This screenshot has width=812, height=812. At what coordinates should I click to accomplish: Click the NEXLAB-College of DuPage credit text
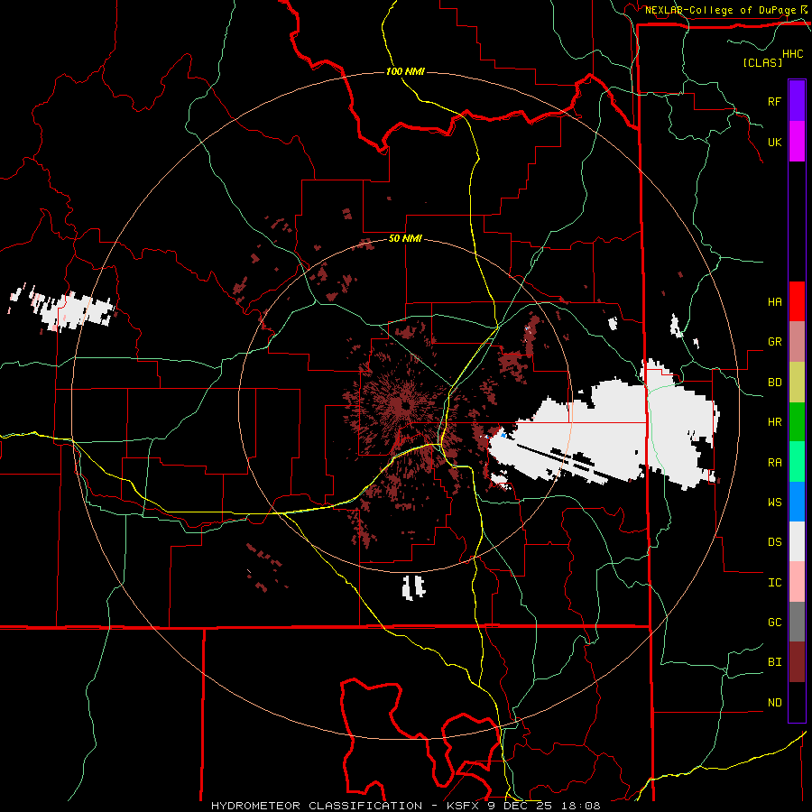(x=722, y=10)
